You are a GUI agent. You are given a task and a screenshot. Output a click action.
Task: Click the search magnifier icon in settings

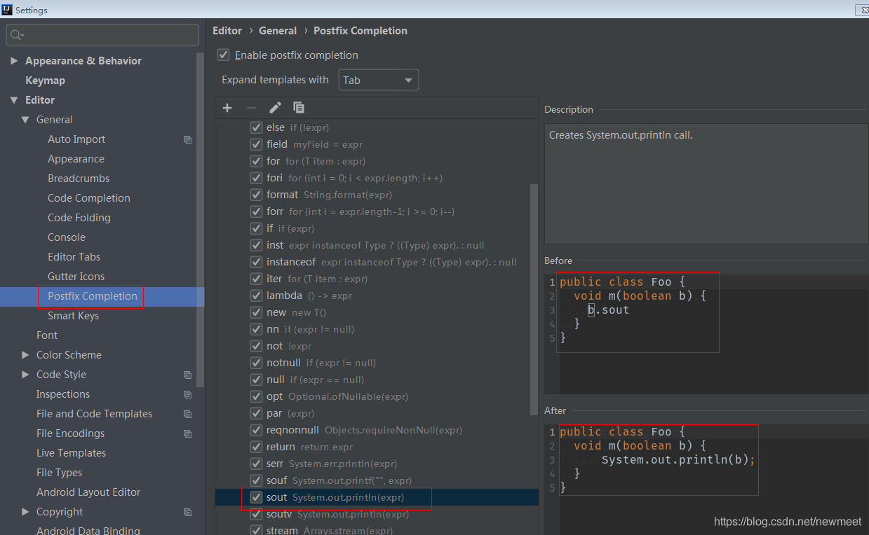click(x=17, y=35)
